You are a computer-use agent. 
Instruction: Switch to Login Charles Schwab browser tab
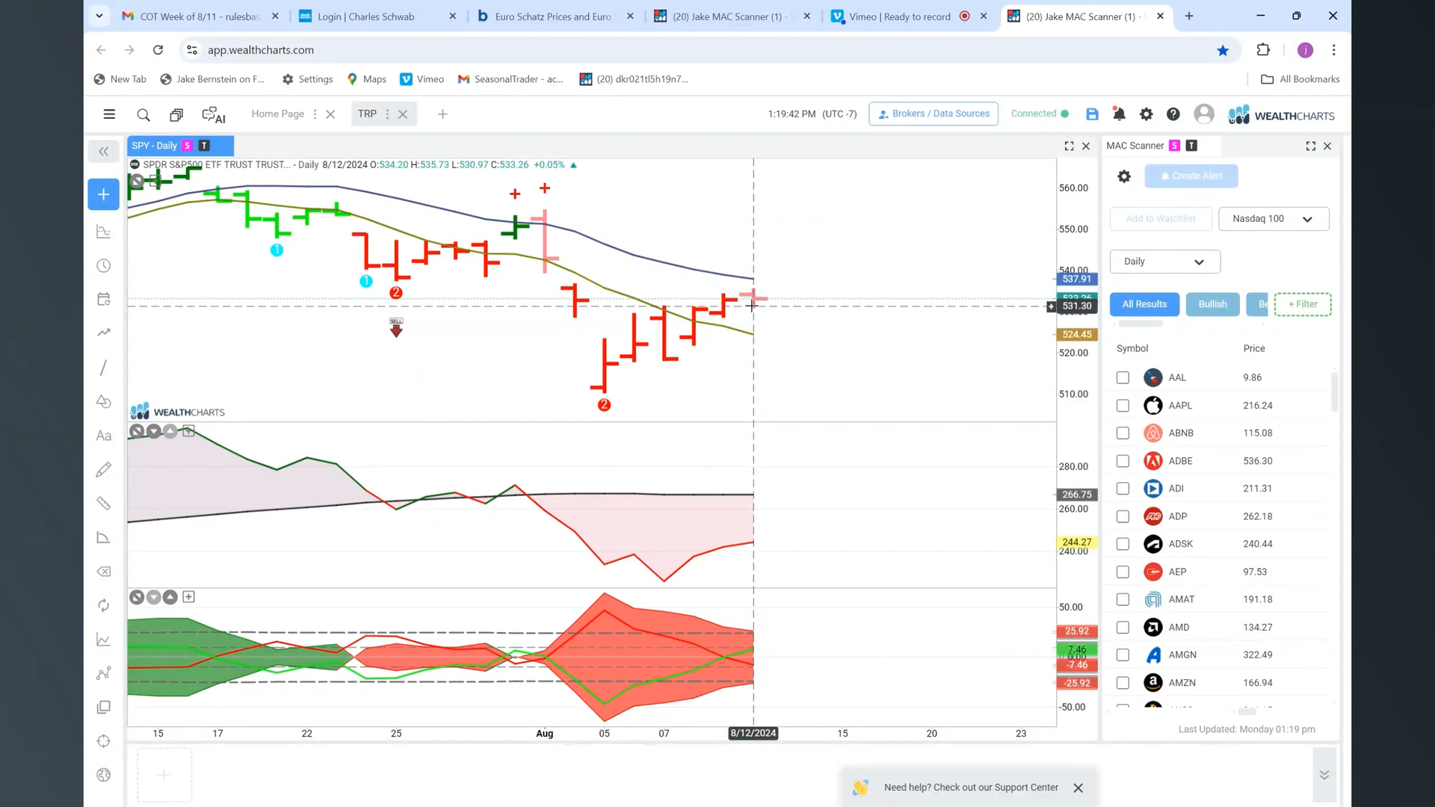click(378, 16)
